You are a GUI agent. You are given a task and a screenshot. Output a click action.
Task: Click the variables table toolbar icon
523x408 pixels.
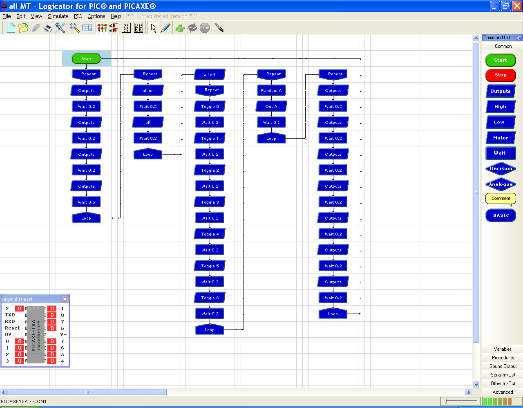coord(126,27)
